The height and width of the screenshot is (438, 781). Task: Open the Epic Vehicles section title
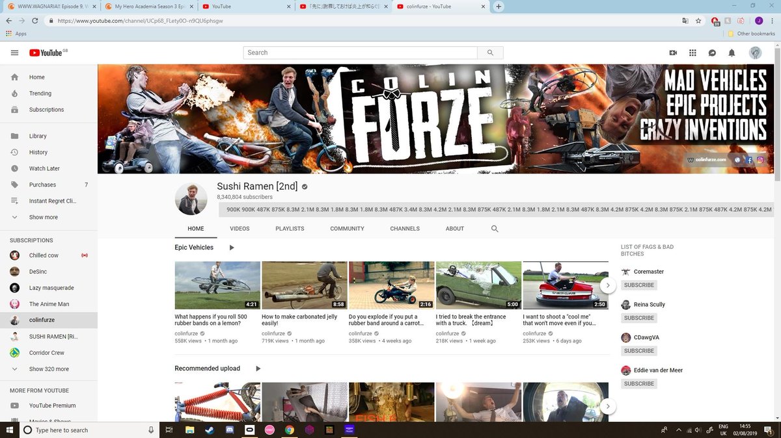194,248
